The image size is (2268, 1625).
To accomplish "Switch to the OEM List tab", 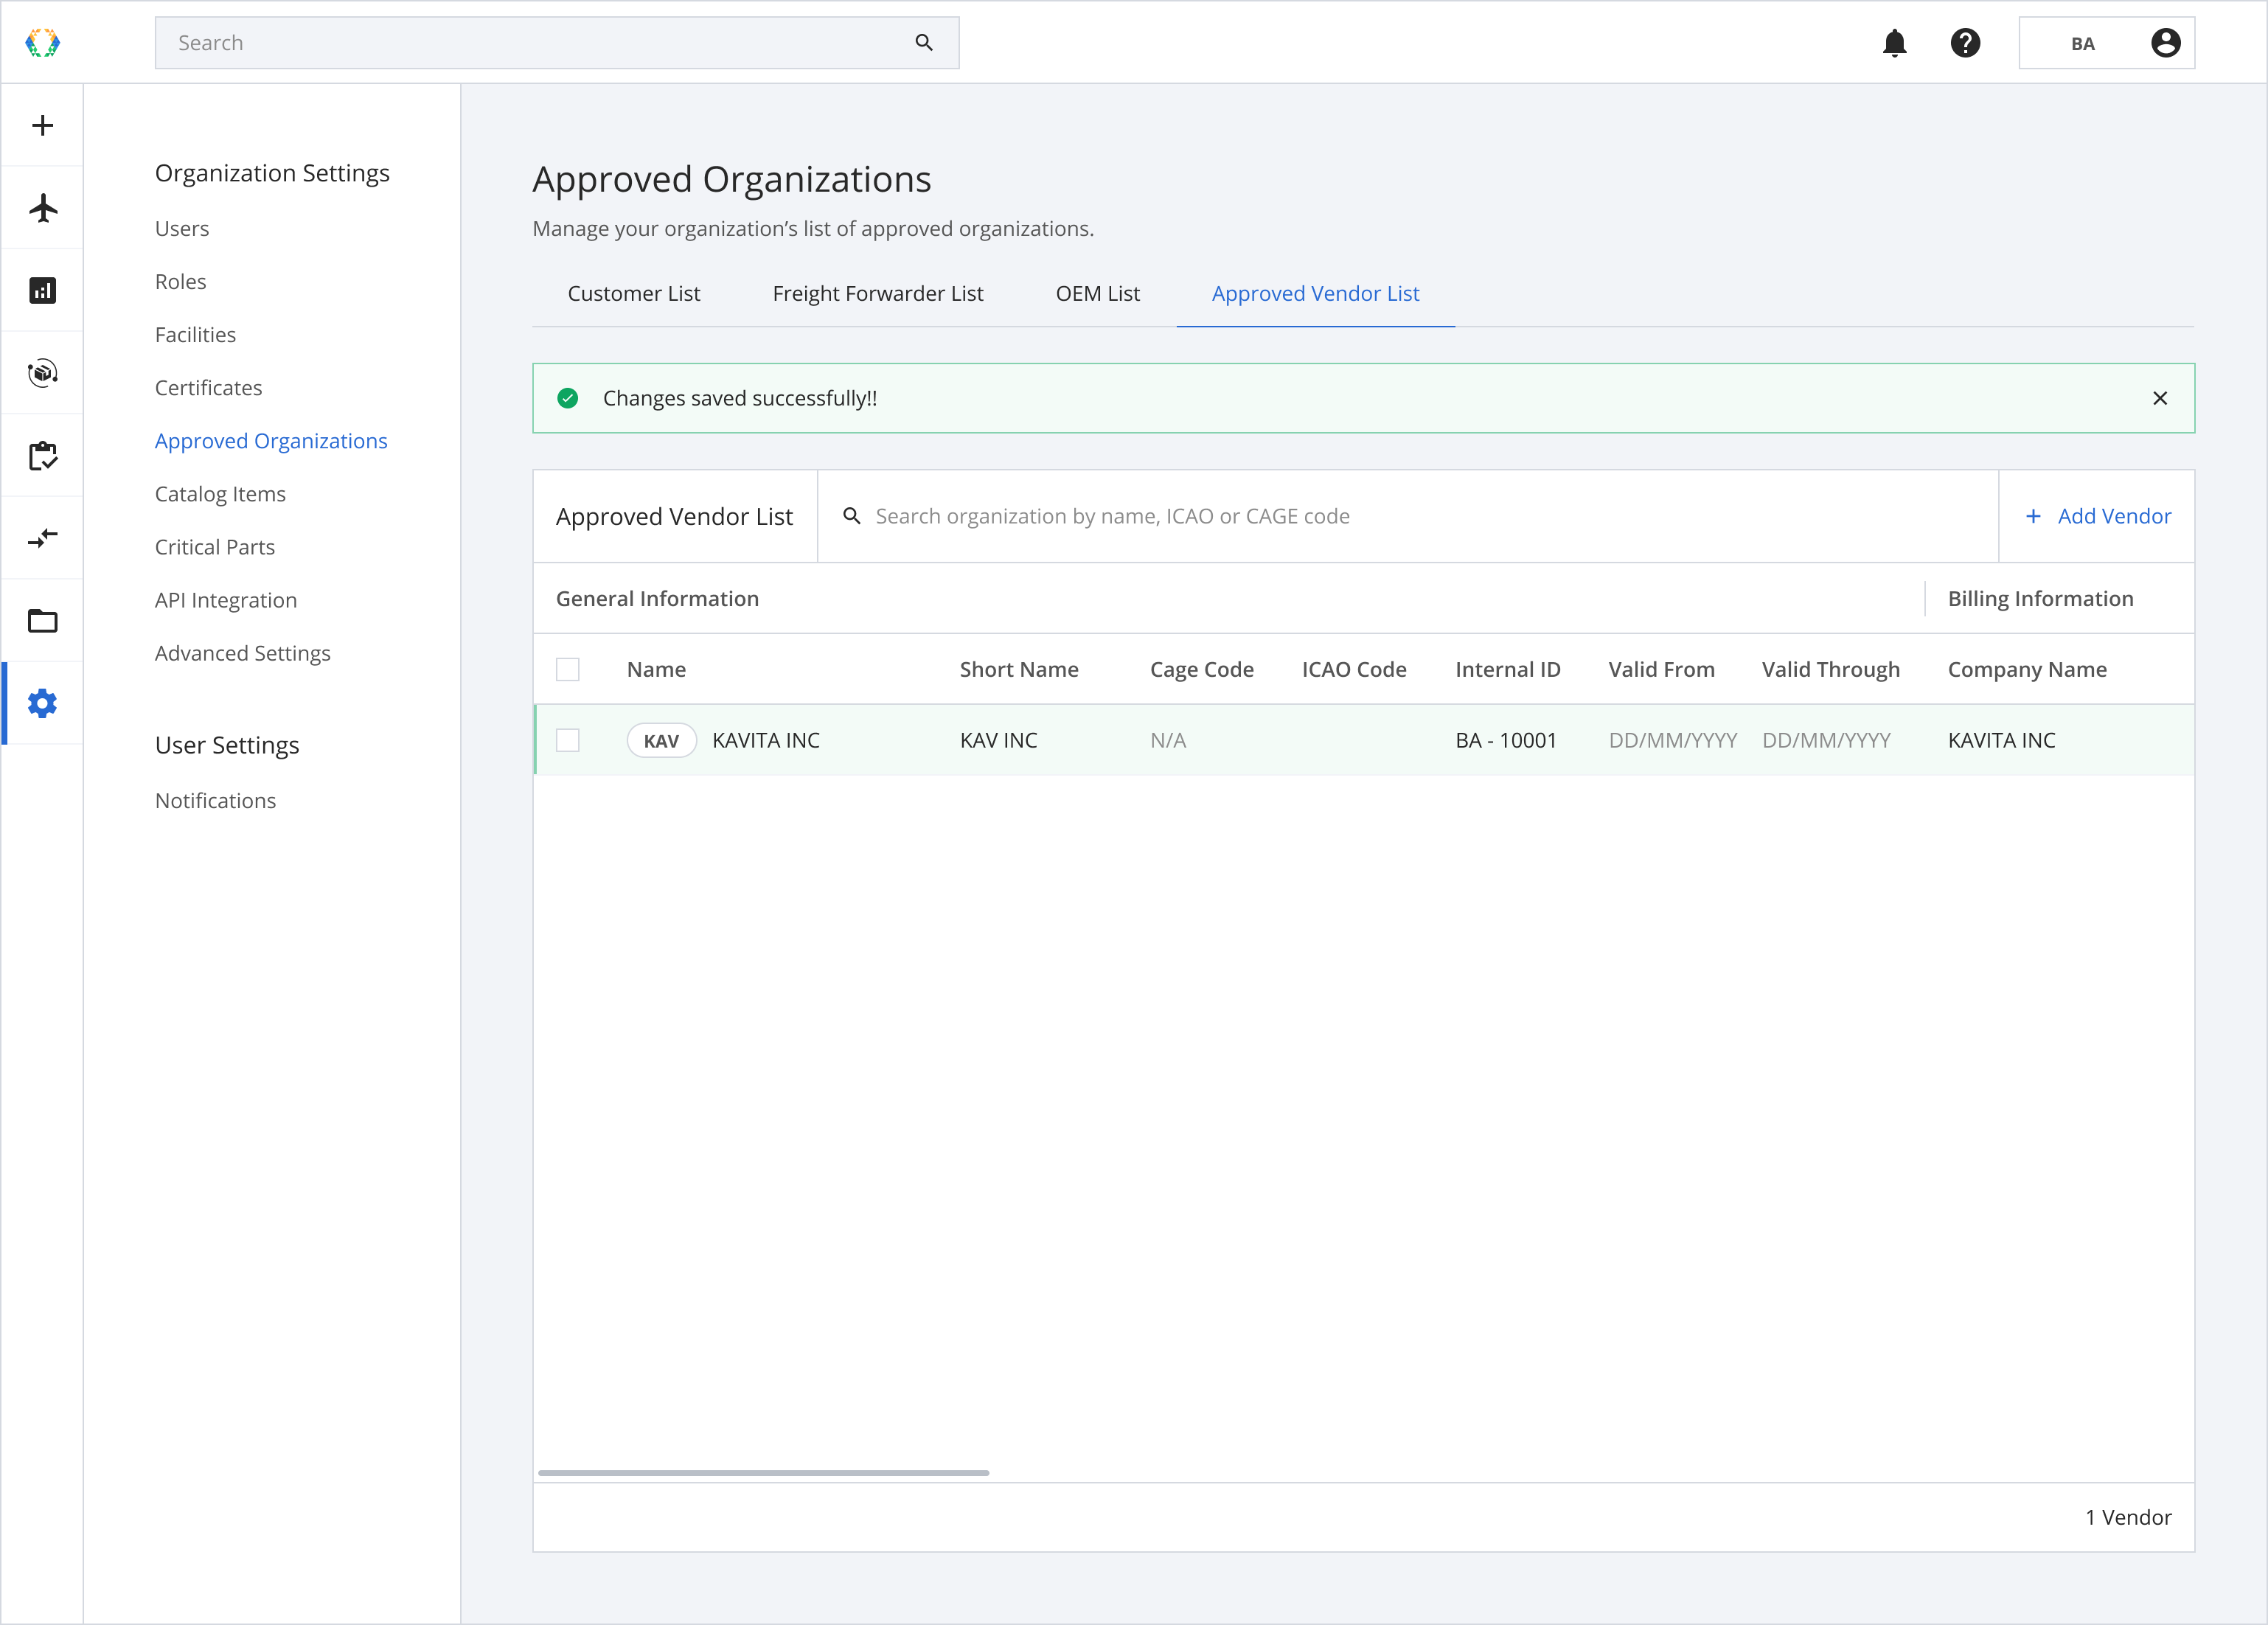I will 1097,294.
